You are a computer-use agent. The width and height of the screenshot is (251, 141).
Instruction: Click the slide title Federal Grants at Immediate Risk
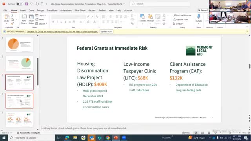[112, 48]
